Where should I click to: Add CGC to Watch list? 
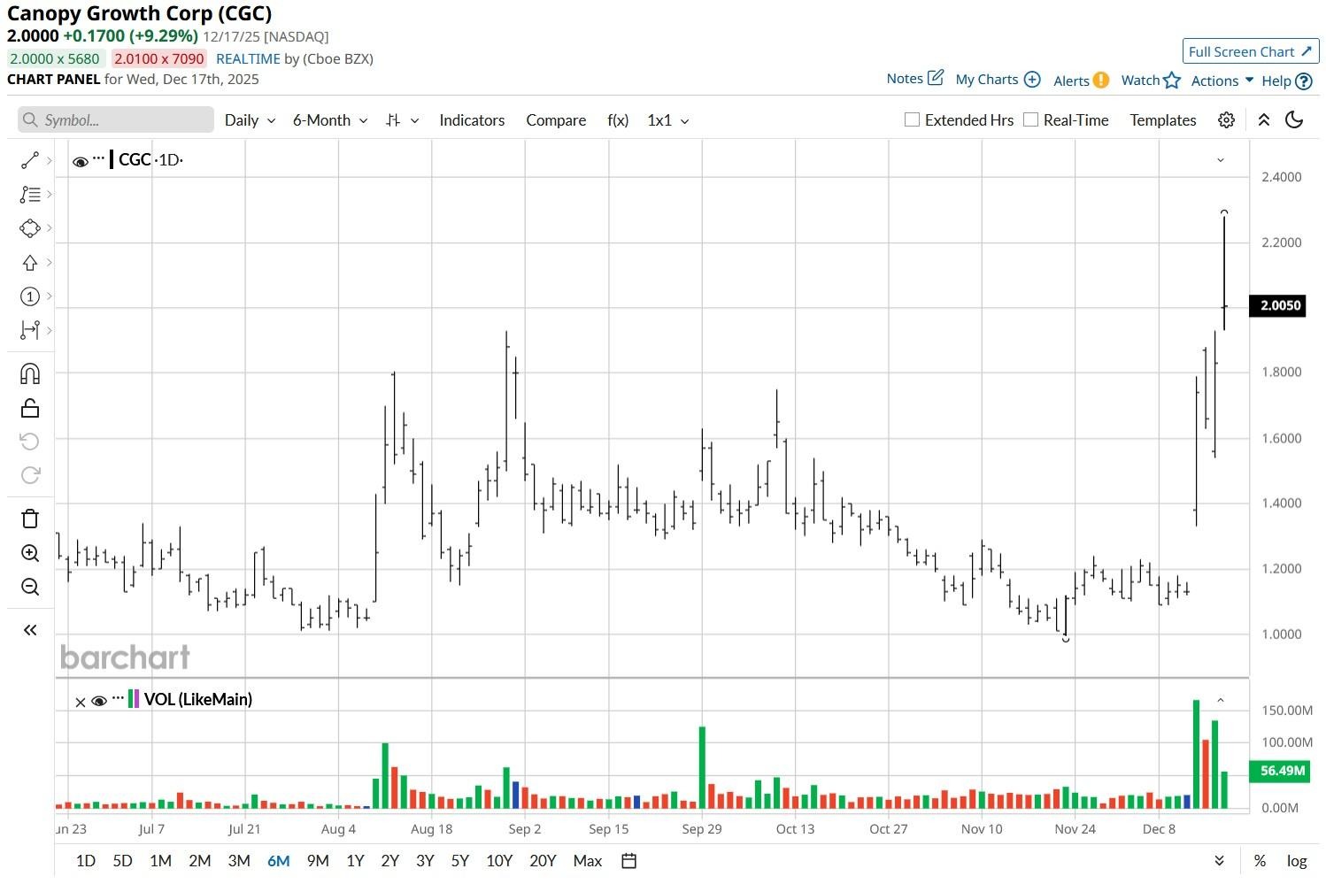(x=1151, y=81)
